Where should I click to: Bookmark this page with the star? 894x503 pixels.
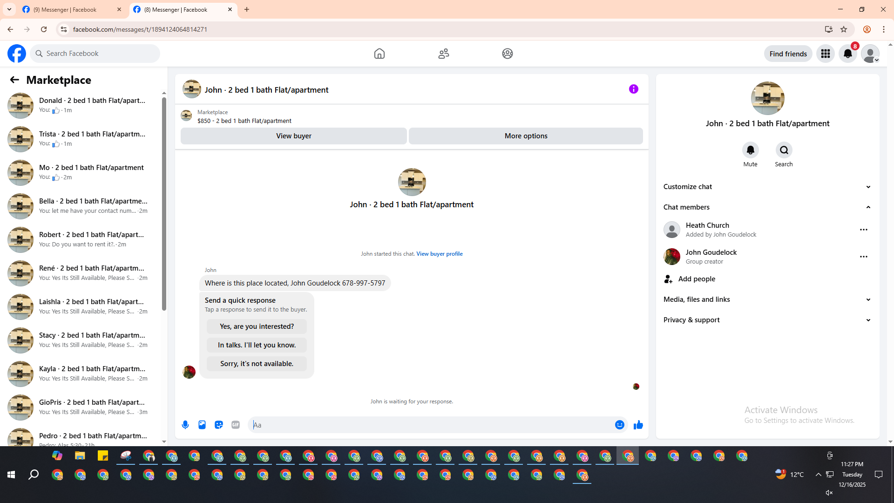point(844,29)
